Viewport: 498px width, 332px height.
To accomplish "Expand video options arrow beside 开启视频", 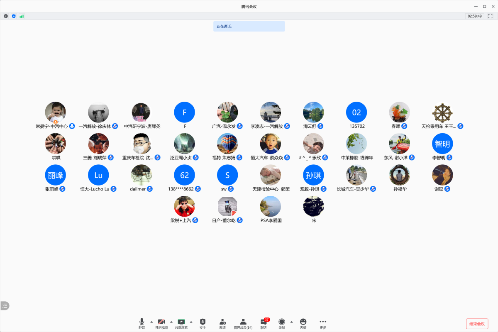I will (171, 322).
